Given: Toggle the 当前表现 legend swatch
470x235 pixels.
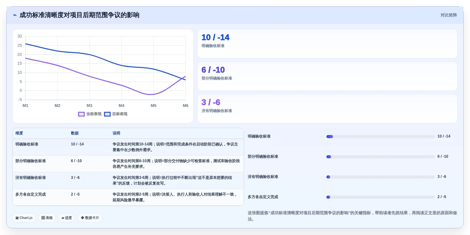Looking at the screenshot, I should pyautogui.click(x=81, y=114).
